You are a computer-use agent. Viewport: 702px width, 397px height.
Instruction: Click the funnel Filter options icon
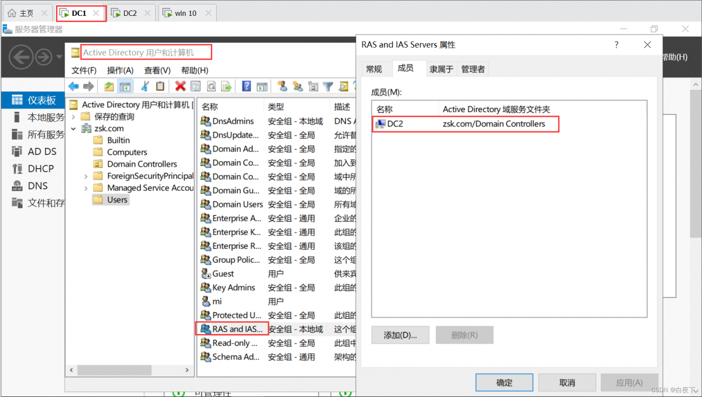pyautogui.click(x=328, y=86)
